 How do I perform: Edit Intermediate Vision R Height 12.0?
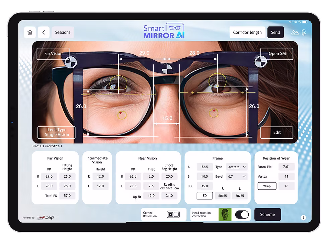tap(100, 176)
